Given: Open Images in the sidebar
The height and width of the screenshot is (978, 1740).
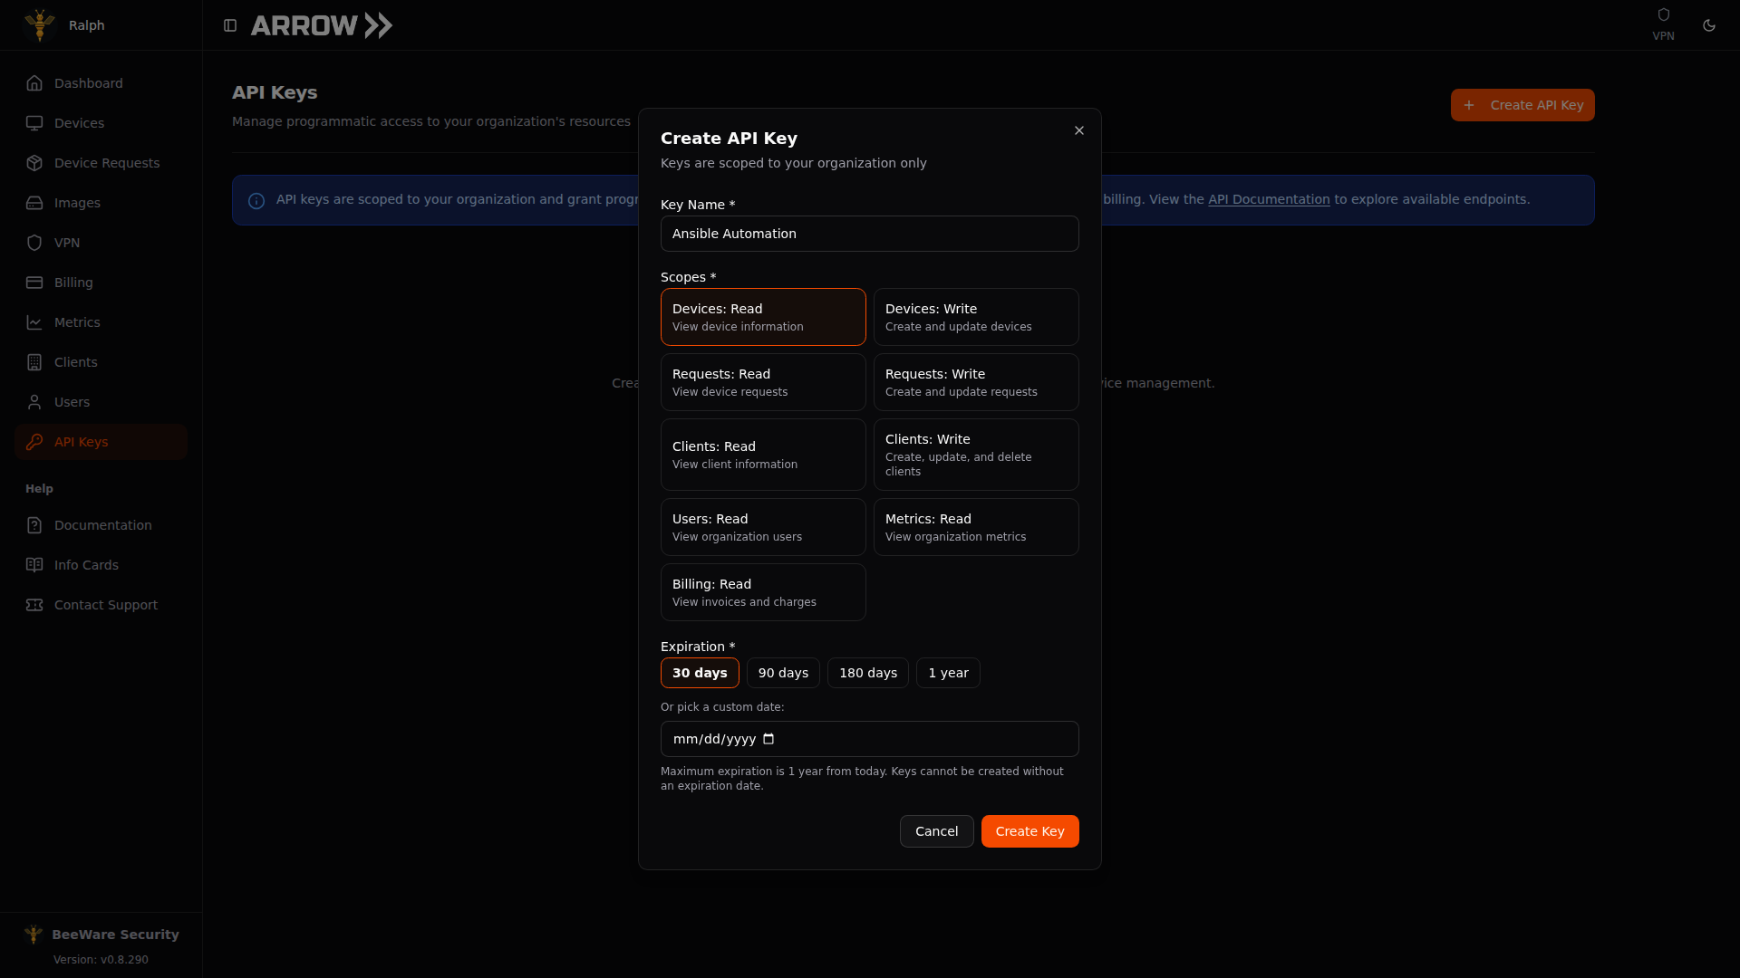Looking at the screenshot, I should pos(101,203).
